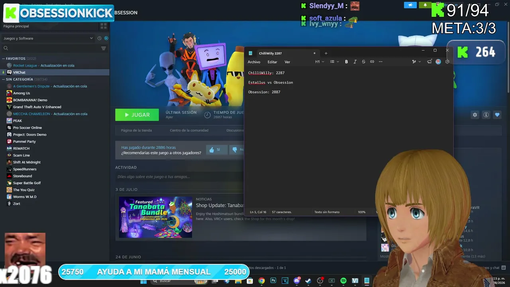Open the Shop Update Tanabata news title
The width and height of the screenshot is (510, 287).
220,205
